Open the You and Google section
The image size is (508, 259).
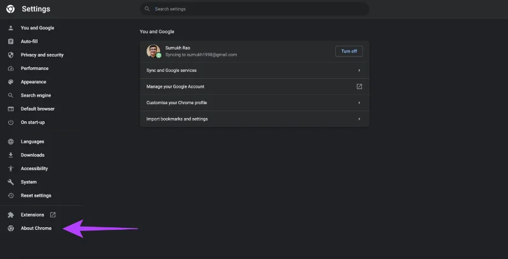coord(37,28)
